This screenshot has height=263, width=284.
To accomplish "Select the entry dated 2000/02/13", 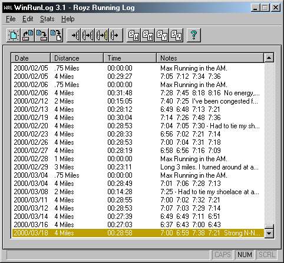I will (x=137, y=109).
